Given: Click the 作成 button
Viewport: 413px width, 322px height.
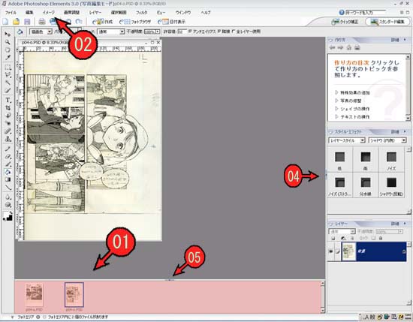Looking at the screenshot, I should [102, 22].
